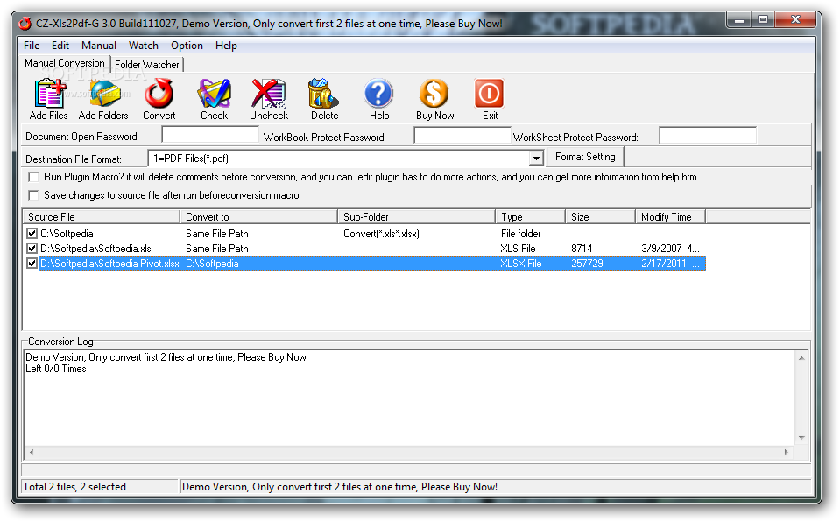Screen dimensions: 840x522
Task: Click the File folder type cell
Action: 520,234
